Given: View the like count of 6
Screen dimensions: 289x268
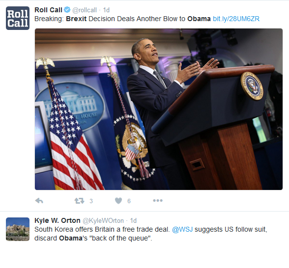Looking at the screenshot, I should 129,201.
